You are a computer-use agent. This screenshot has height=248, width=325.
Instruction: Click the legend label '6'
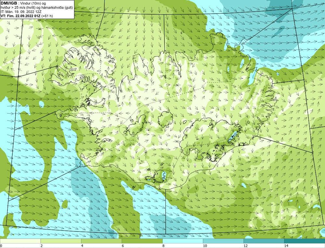[123, 246]
